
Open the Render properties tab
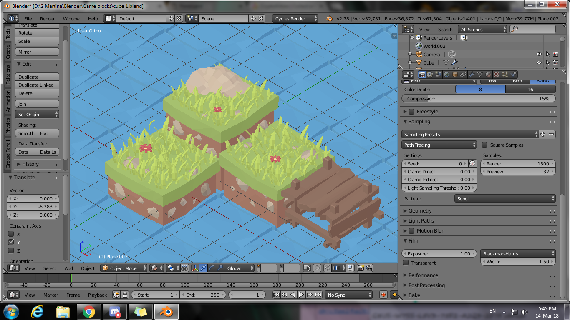422,75
